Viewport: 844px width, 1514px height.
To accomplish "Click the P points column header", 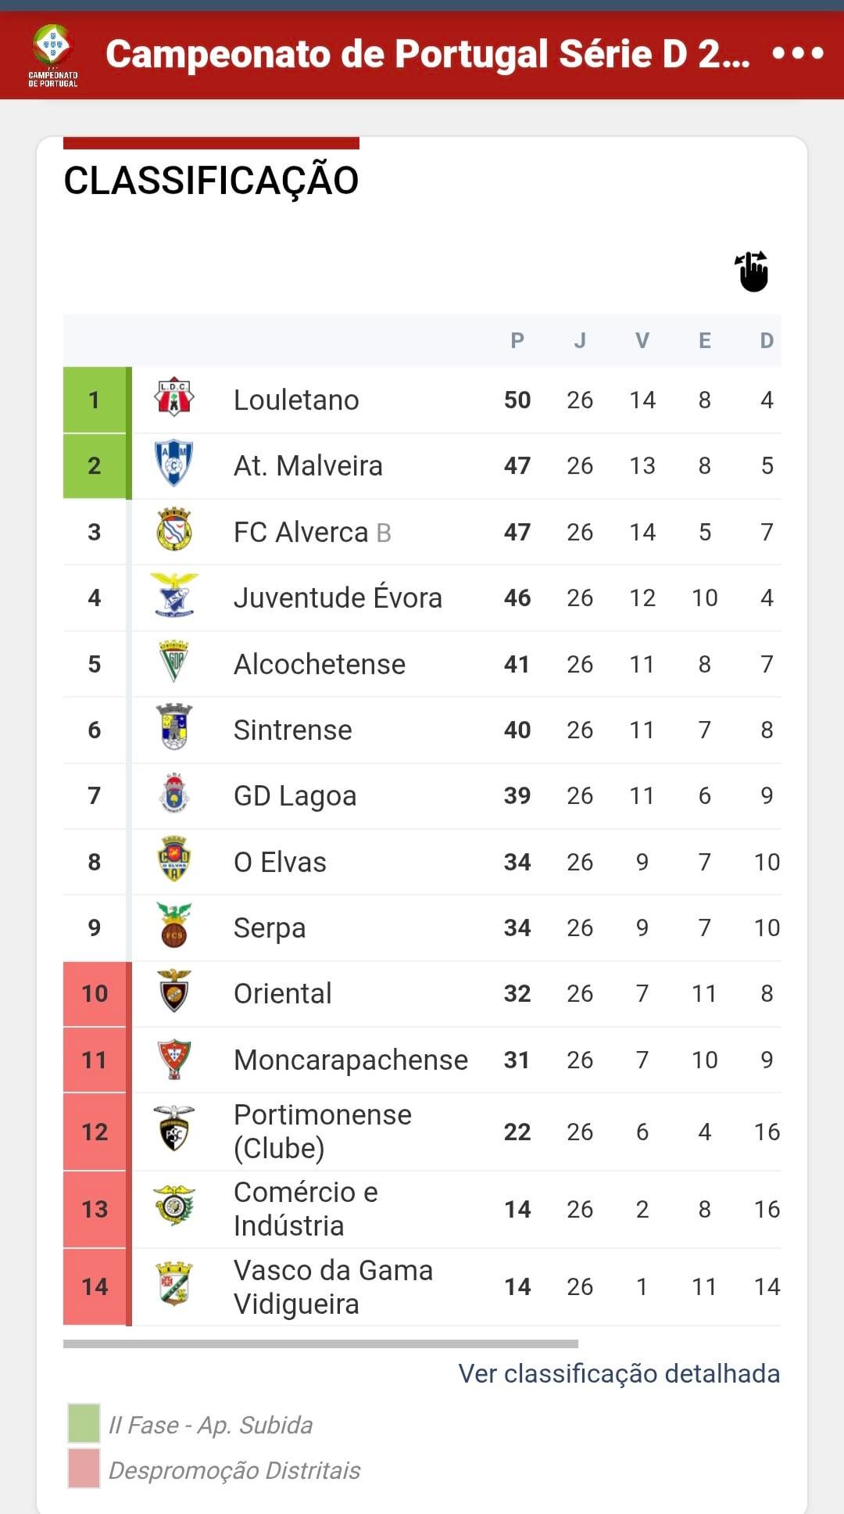I will (517, 340).
